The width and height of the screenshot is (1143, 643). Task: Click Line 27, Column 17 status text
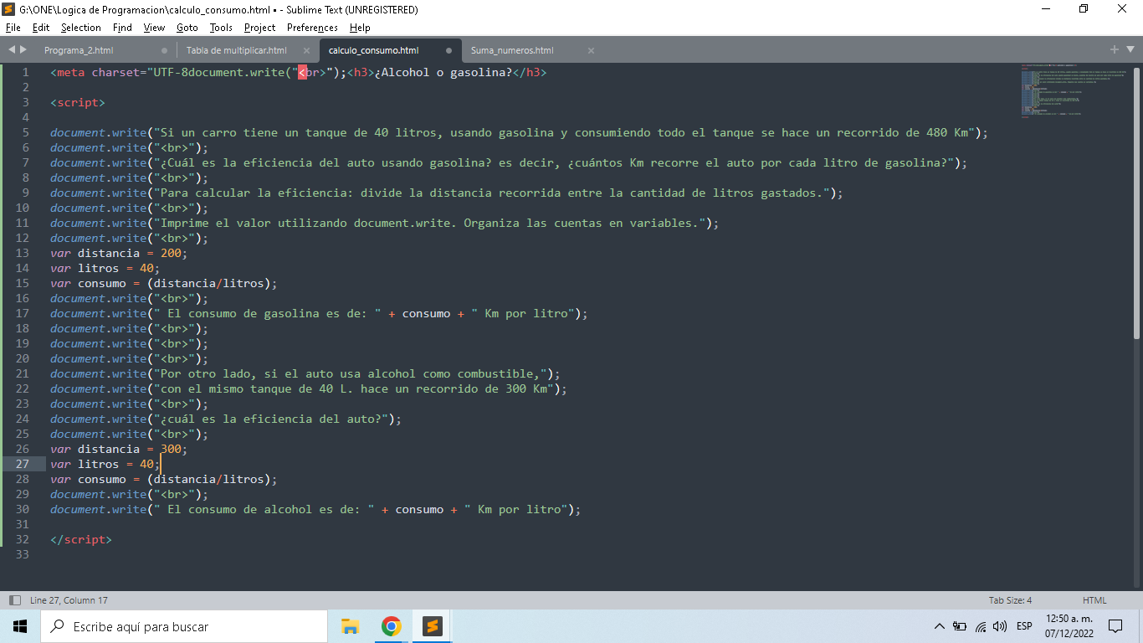point(69,600)
